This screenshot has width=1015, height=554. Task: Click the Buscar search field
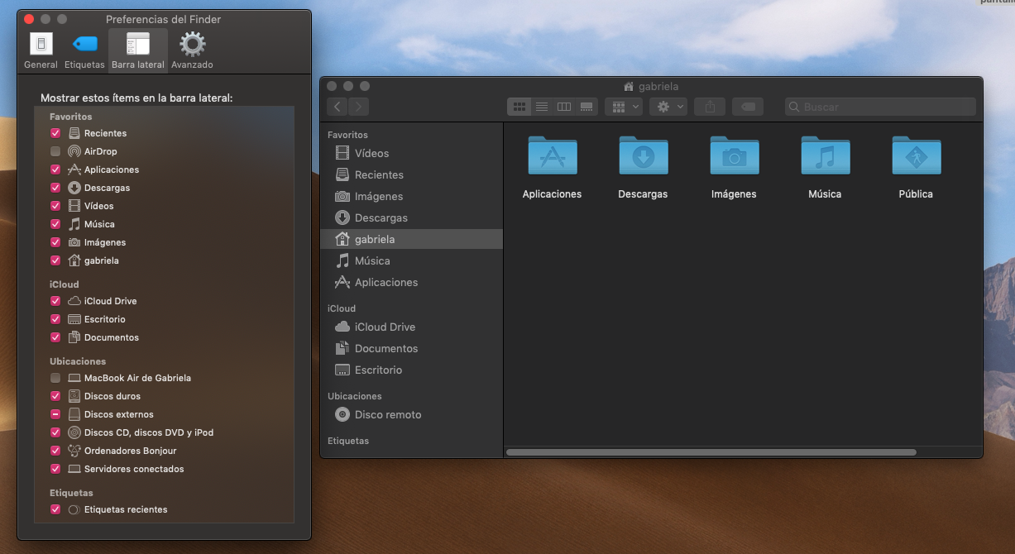click(880, 107)
